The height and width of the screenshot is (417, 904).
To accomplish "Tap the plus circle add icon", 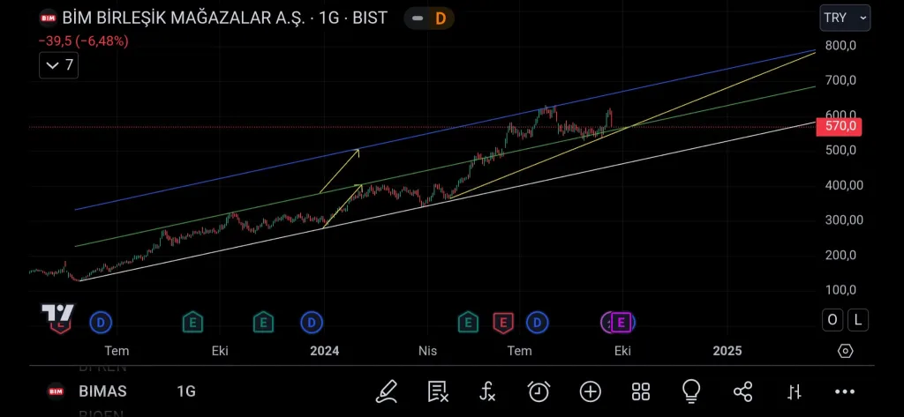I will tap(591, 391).
